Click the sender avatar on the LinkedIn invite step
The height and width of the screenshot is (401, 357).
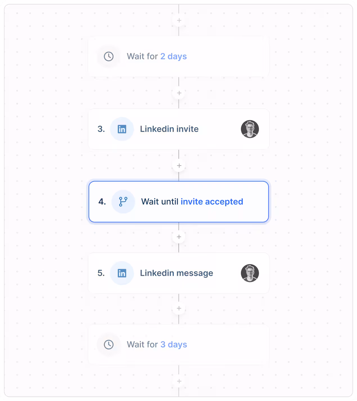250,129
